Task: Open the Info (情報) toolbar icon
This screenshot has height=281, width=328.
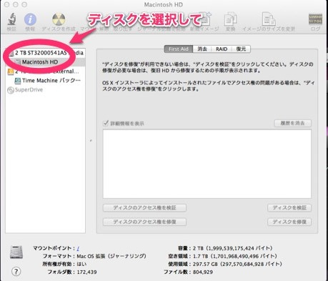Action: [x=30, y=19]
